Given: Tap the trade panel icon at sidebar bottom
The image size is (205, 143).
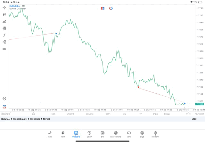Looking at the screenshot, I should (x=4, y=107).
